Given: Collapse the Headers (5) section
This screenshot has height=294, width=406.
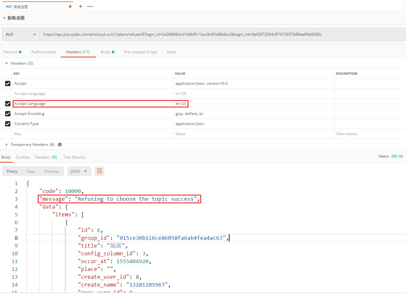Looking at the screenshot, I should (x=7, y=63).
